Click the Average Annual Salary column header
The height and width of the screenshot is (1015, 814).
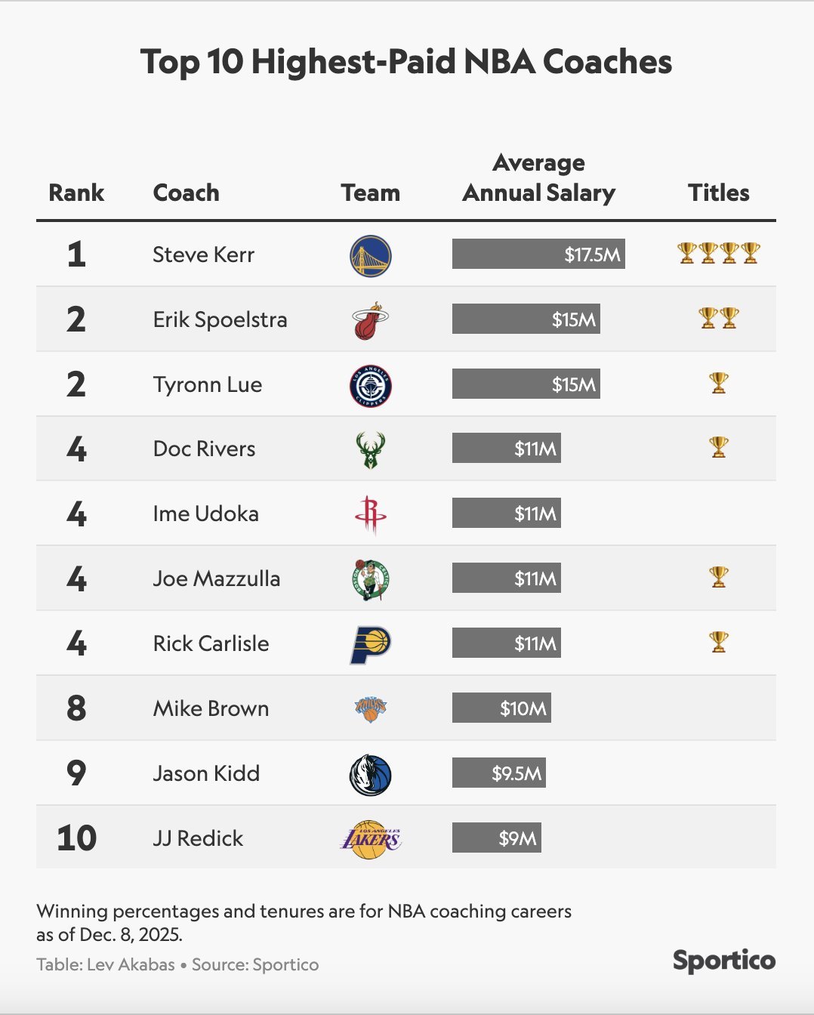[538, 178]
